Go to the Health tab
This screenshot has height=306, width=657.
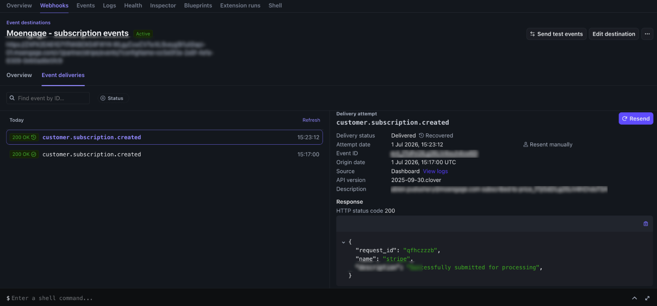click(x=133, y=5)
